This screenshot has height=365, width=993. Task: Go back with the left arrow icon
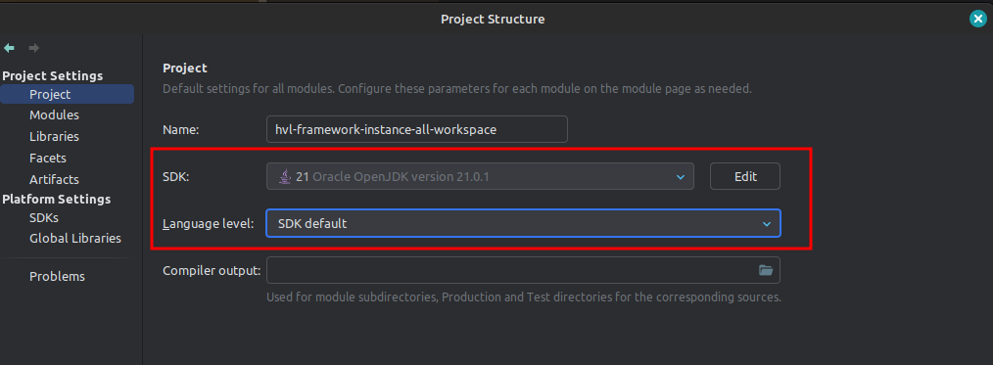(9, 48)
